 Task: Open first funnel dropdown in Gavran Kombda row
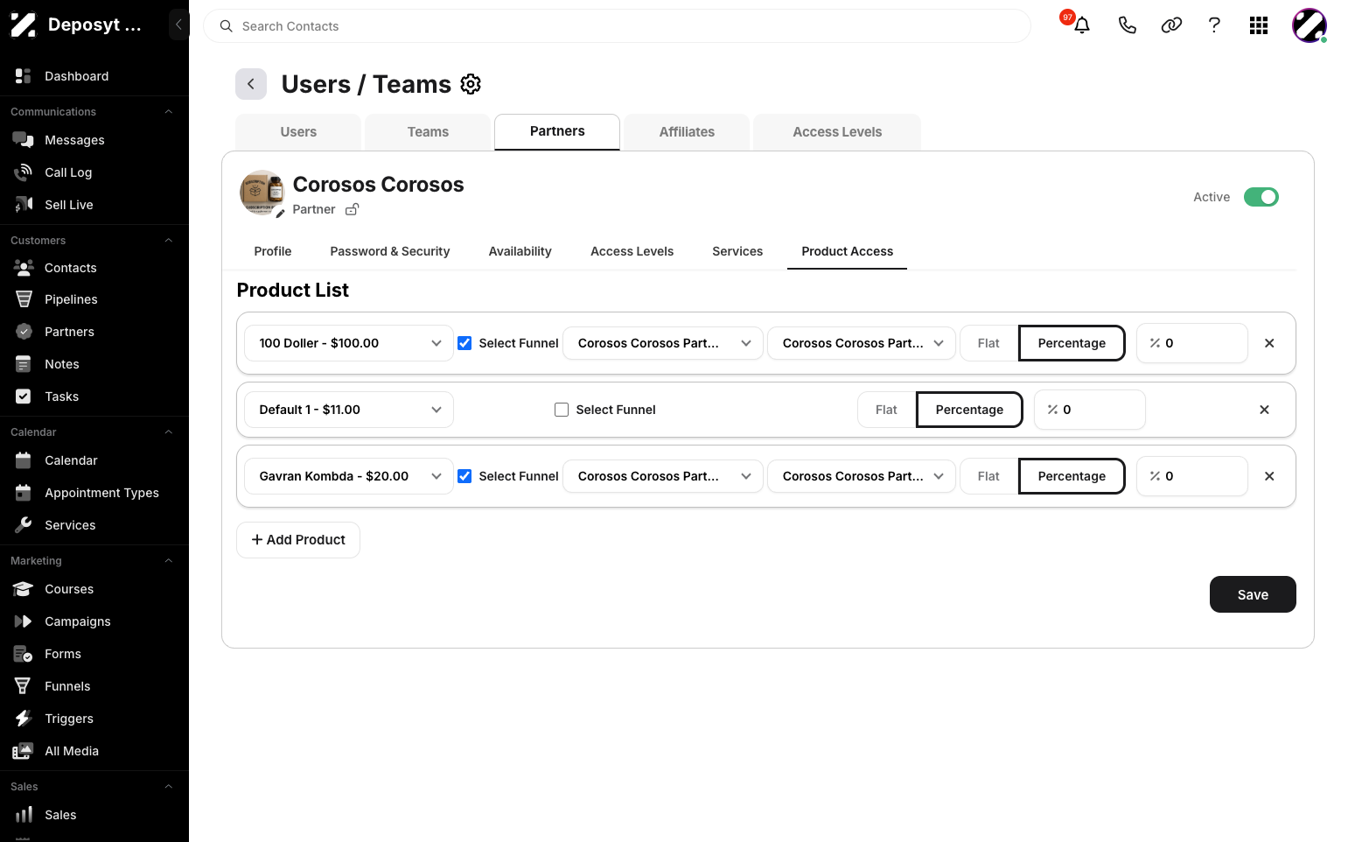click(663, 476)
